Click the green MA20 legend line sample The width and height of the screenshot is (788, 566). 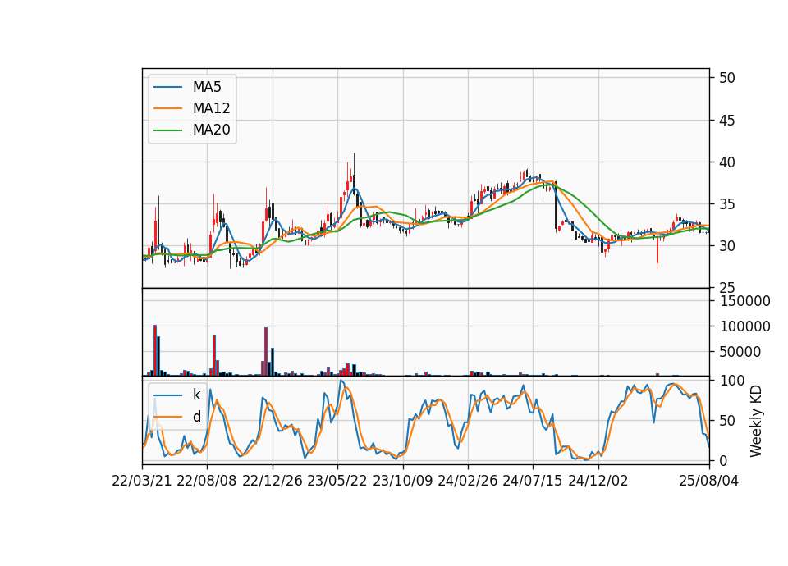tap(167, 130)
